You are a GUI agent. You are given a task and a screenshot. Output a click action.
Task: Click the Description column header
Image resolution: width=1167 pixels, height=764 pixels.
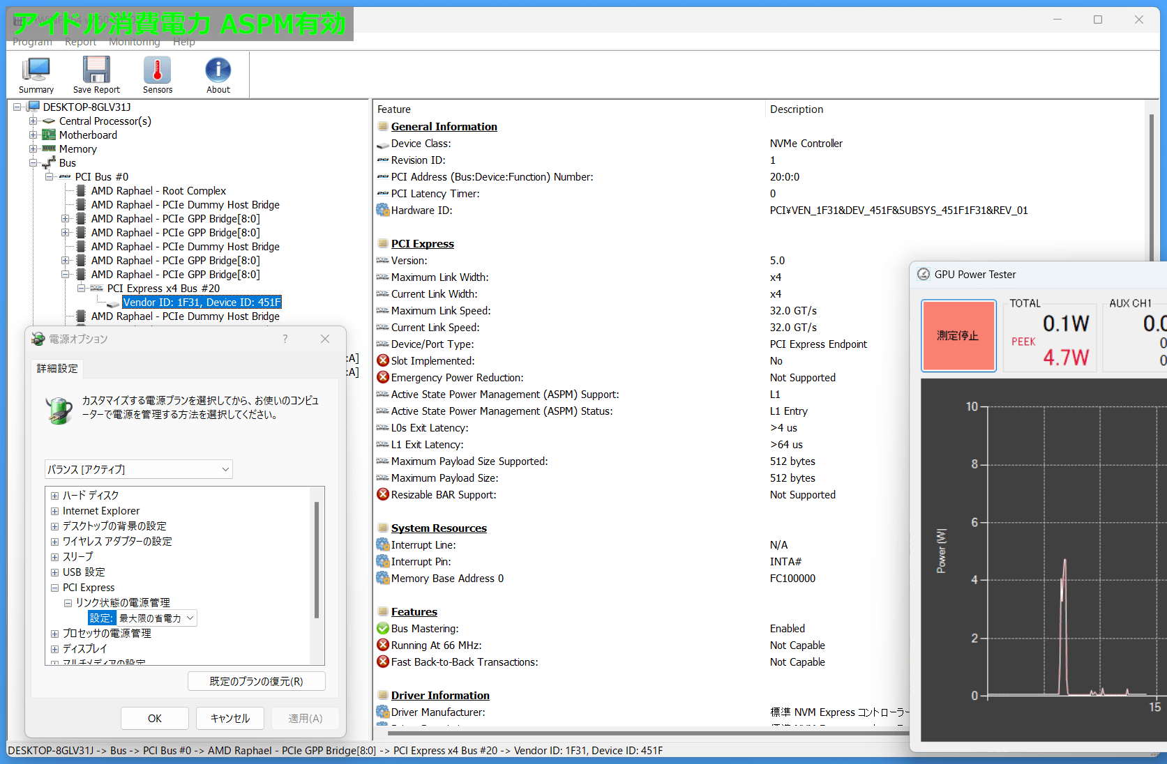coord(797,109)
